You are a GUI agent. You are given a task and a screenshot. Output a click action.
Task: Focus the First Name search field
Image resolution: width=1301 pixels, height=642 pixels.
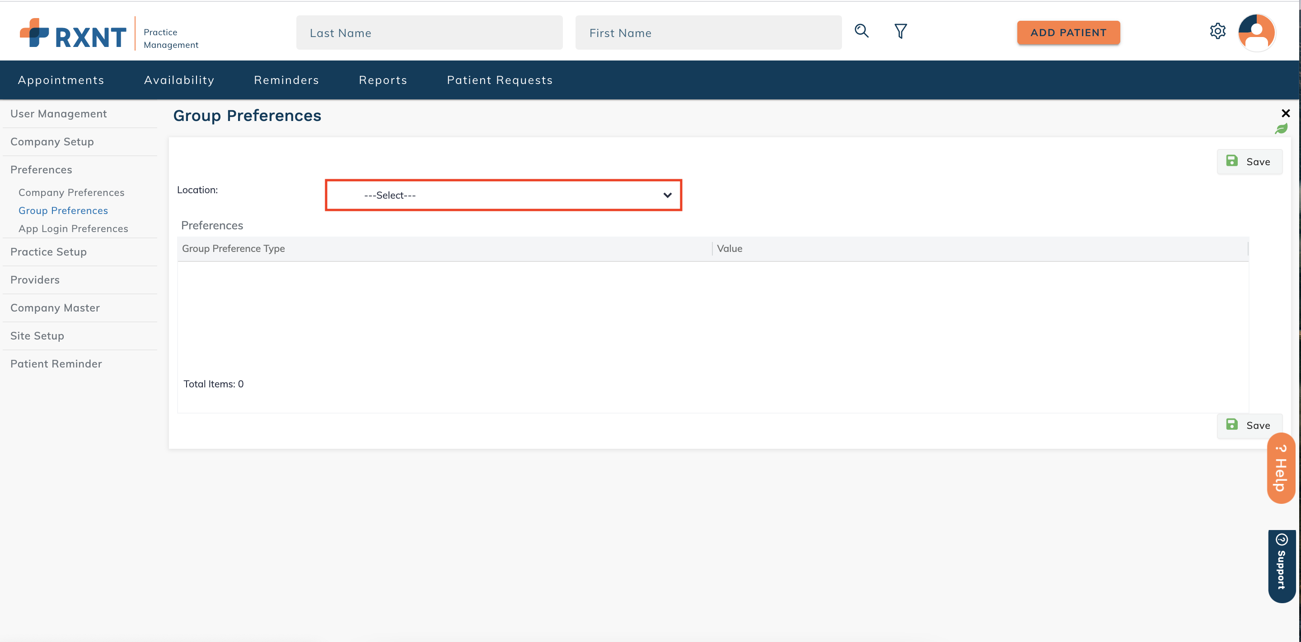708,33
